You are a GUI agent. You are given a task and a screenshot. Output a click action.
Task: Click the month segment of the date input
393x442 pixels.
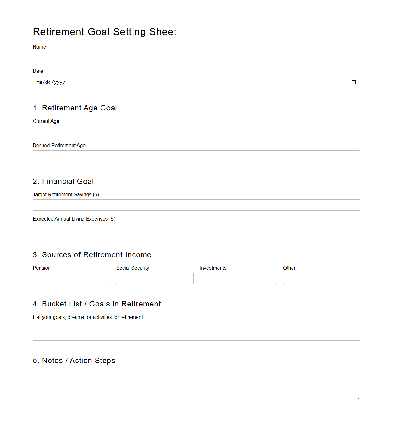pos(39,82)
